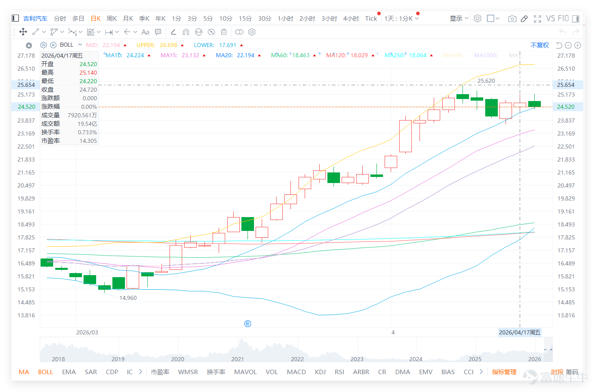Screen dimensions: 596x392
Task: Select the wave pattern drawing tool
Action: [x=72, y=32]
